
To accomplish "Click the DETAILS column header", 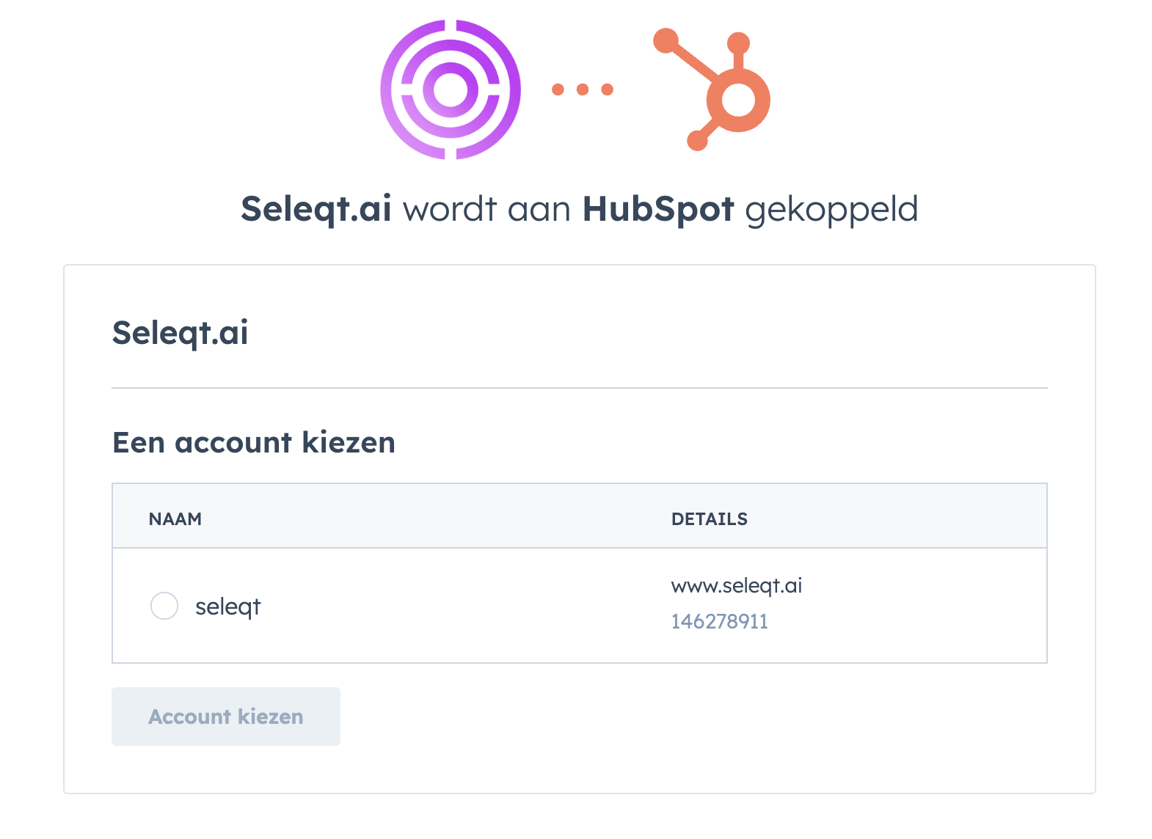I will click(709, 519).
